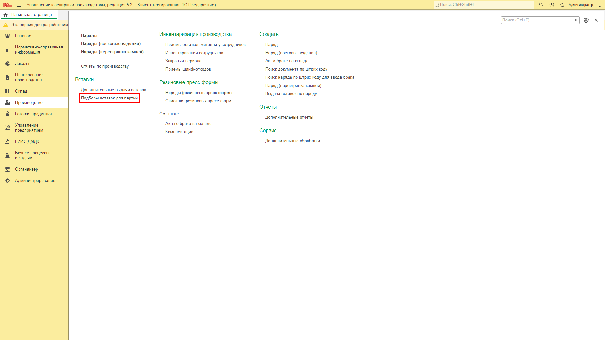Click Органайзер icon in sidebar
The image size is (605, 340).
[x=8, y=169]
